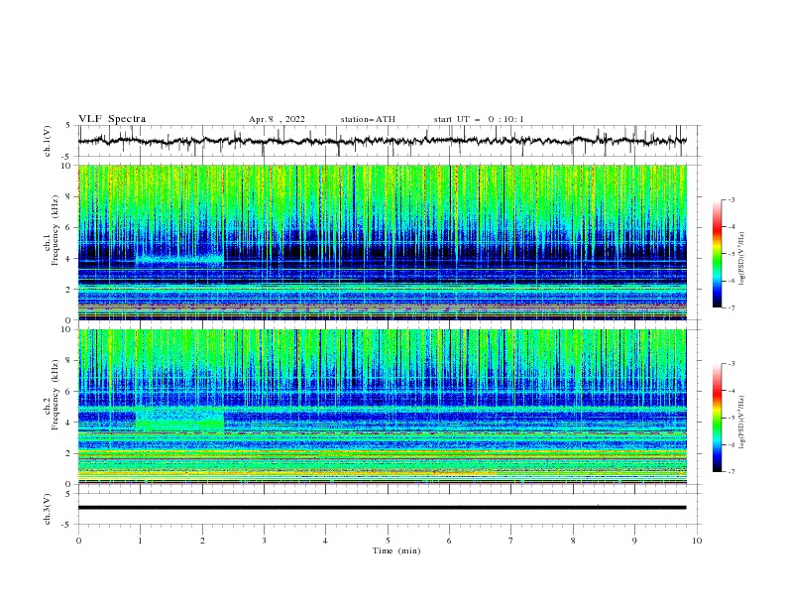Click the 'start UT = 0:10:1' label
The height and width of the screenshot is (607, 785).
[x=479, y=119]
